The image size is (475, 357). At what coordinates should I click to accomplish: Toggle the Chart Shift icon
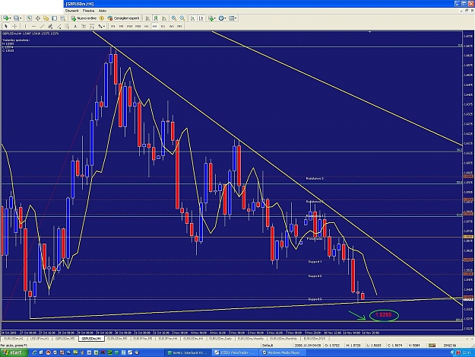[x=201, y=18]
